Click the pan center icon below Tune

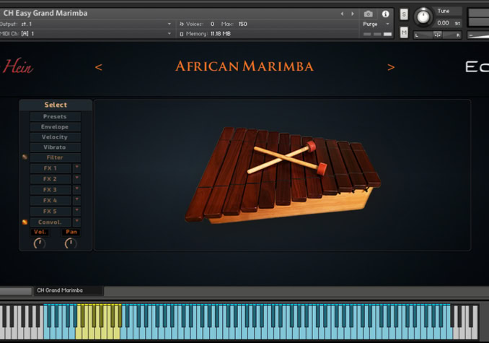[x=438, y=35]
